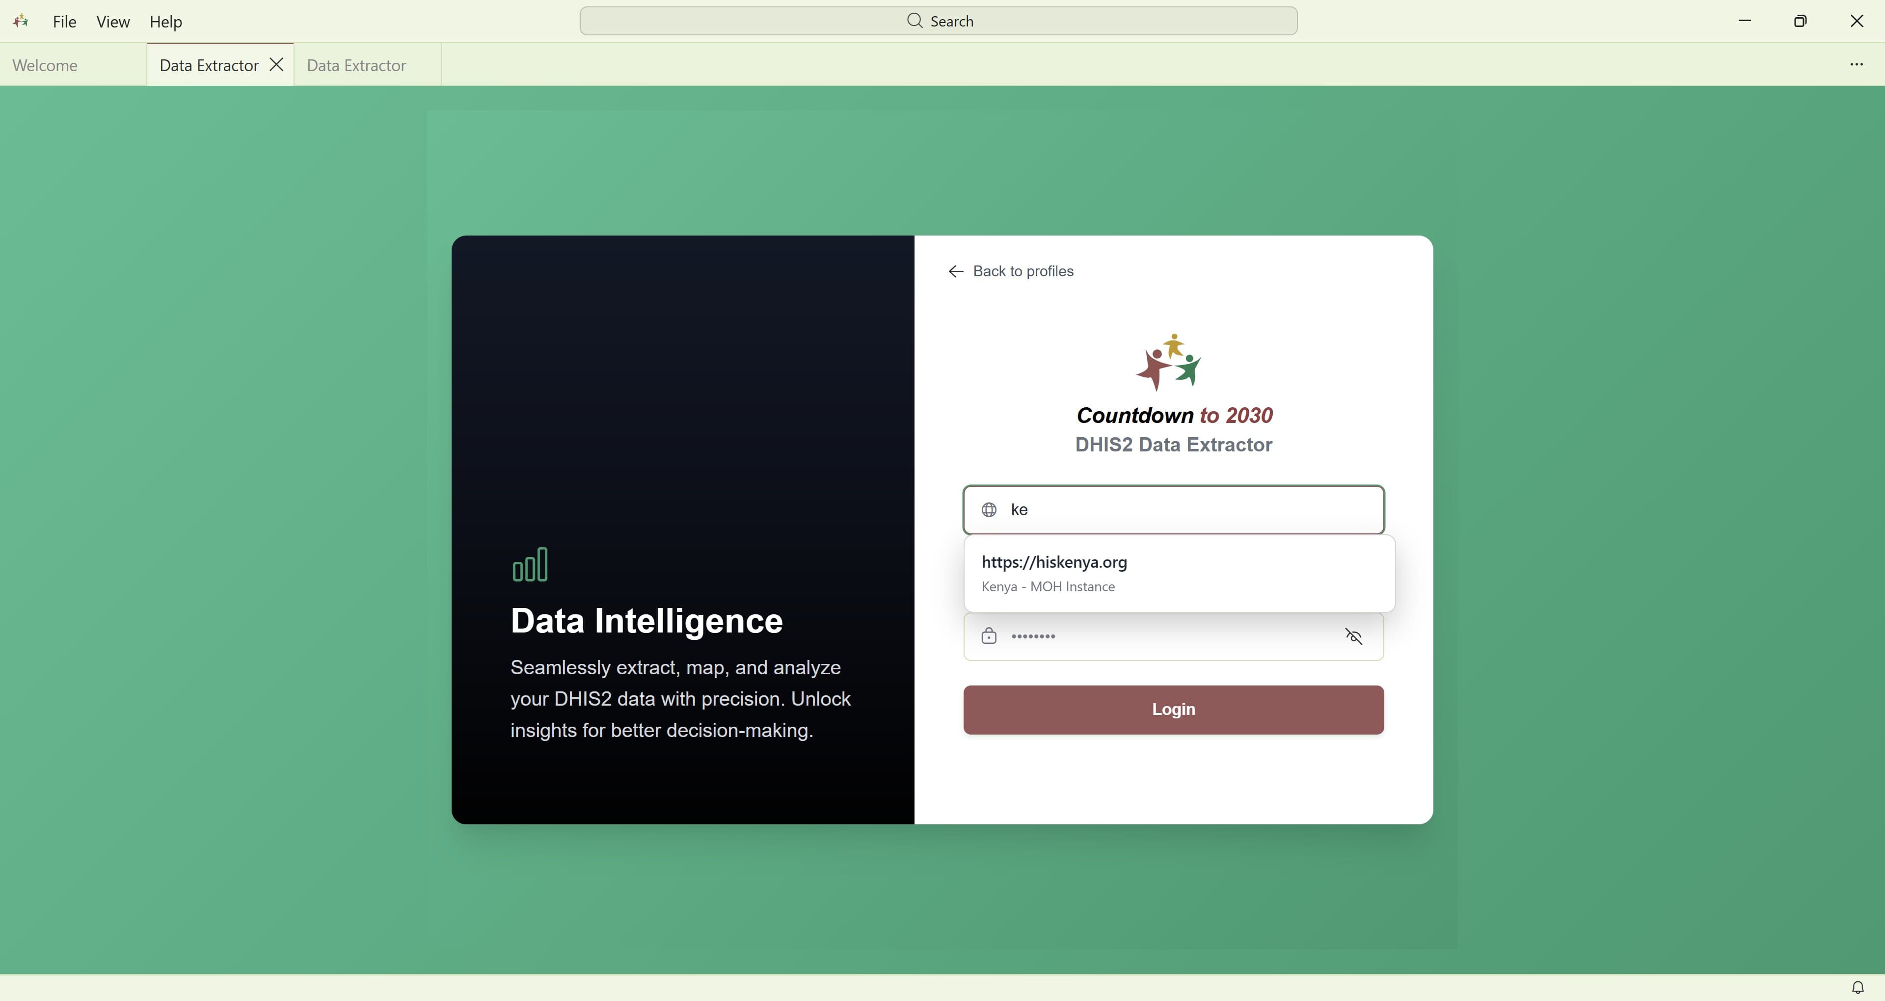Click the green bar chart icon
This screenshot has height=1001, width=1885.
(530, 564)
